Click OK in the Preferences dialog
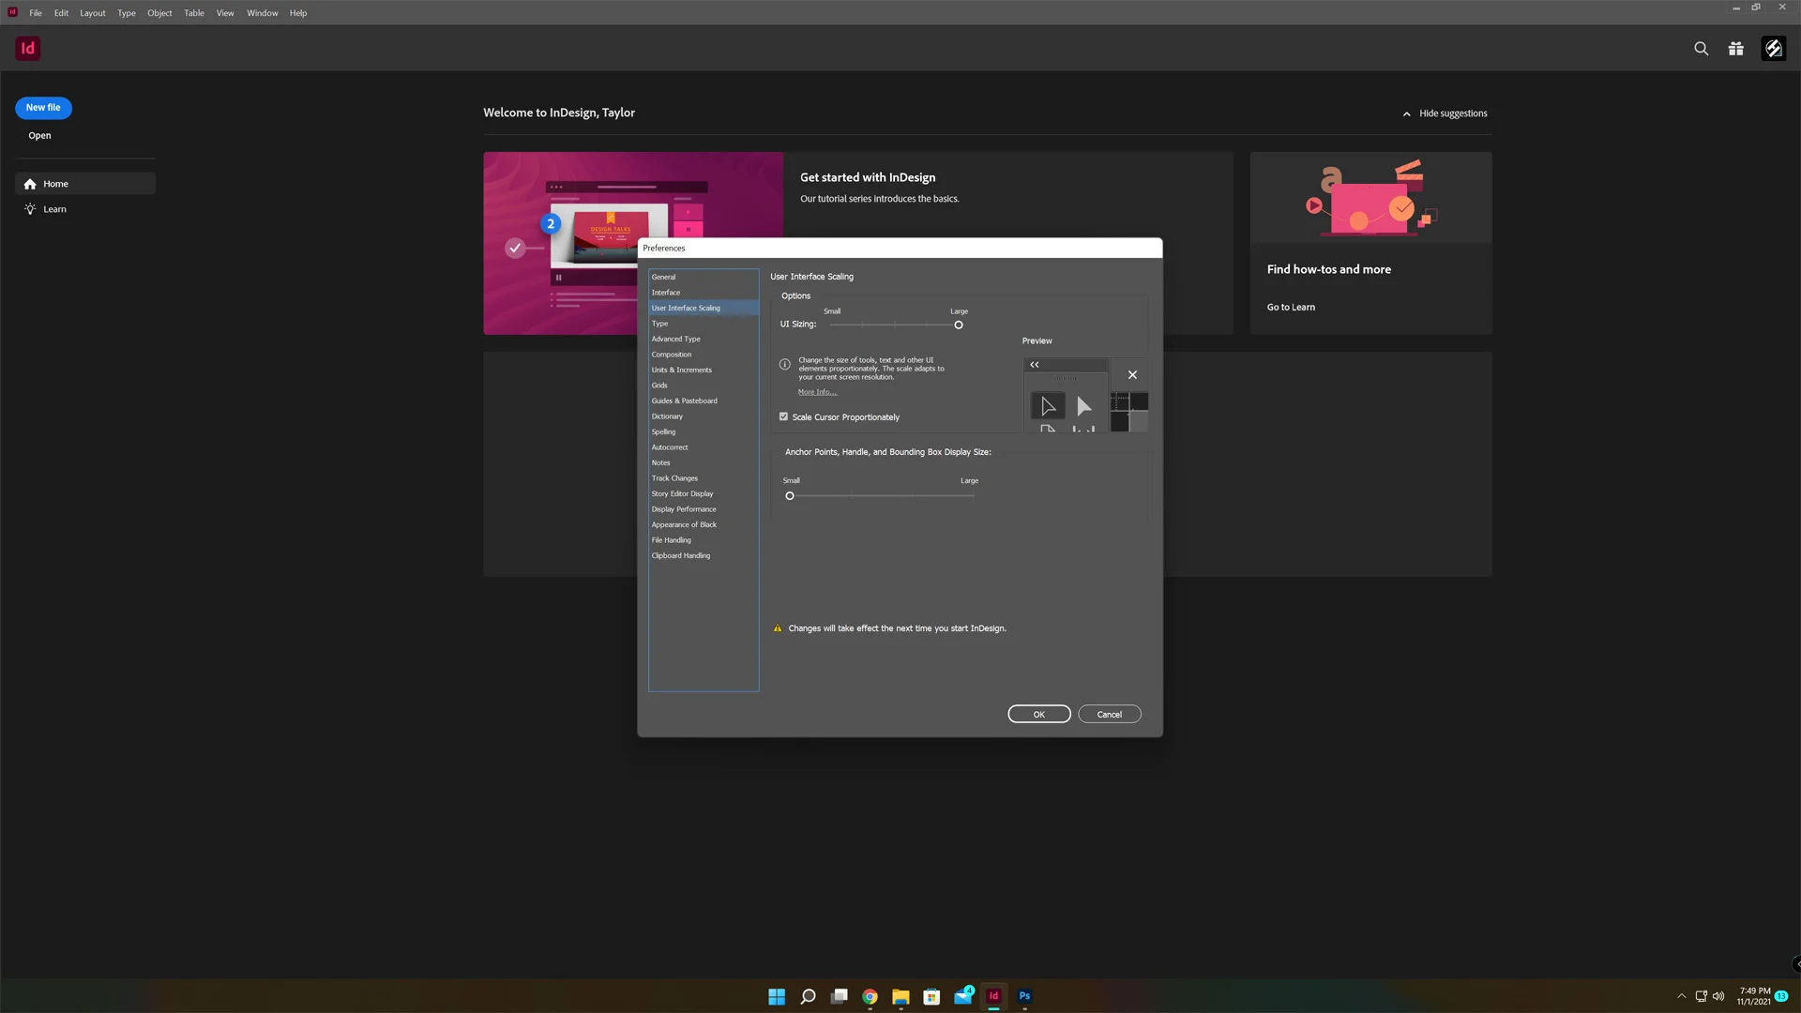 click(x=1038, y=715)
